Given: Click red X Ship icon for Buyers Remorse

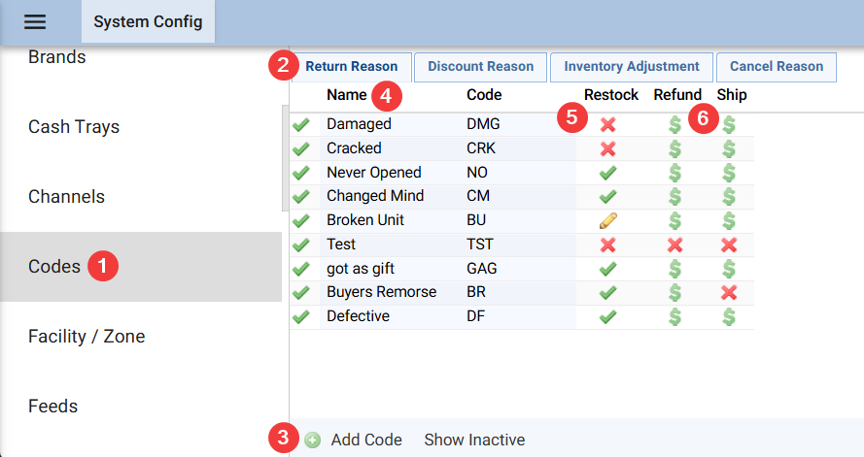Looking at the screenshot, I should click(729, 292).
